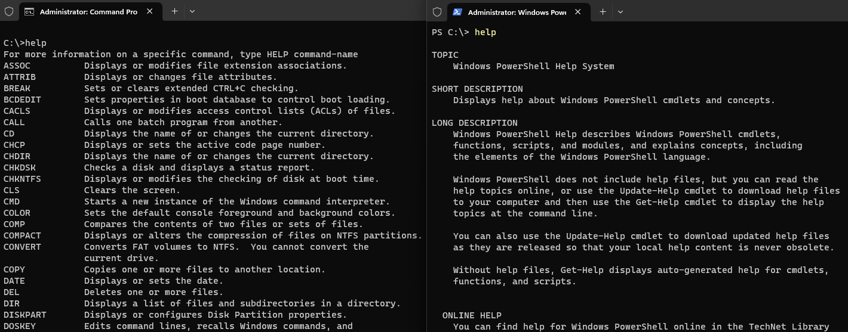Click the shield icon beside PowerShell tab
Screen dimensions: 848x332
click(437, 11)
